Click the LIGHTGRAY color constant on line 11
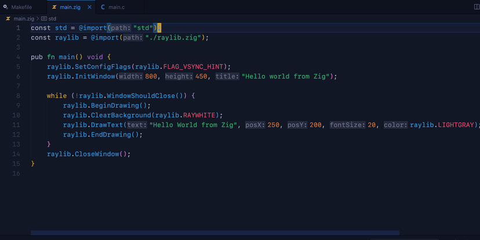This screenshot has height=240, width=480. pos(456,125)
